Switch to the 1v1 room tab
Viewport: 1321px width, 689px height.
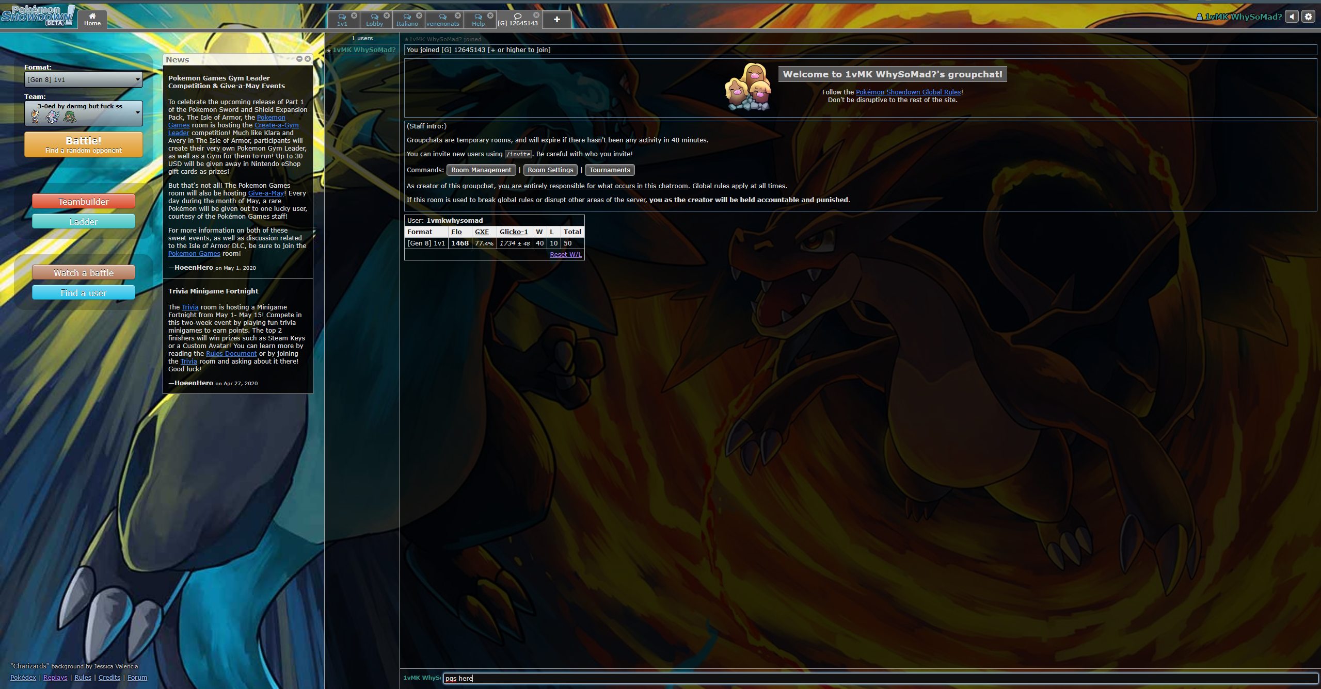342,20
